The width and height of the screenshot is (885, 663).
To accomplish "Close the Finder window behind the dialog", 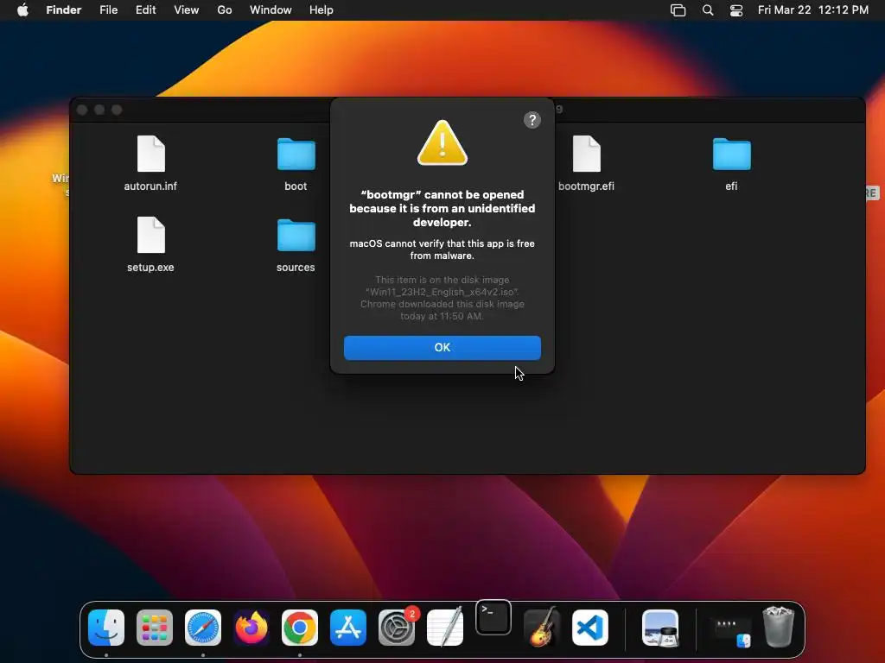I will point(82,110).
